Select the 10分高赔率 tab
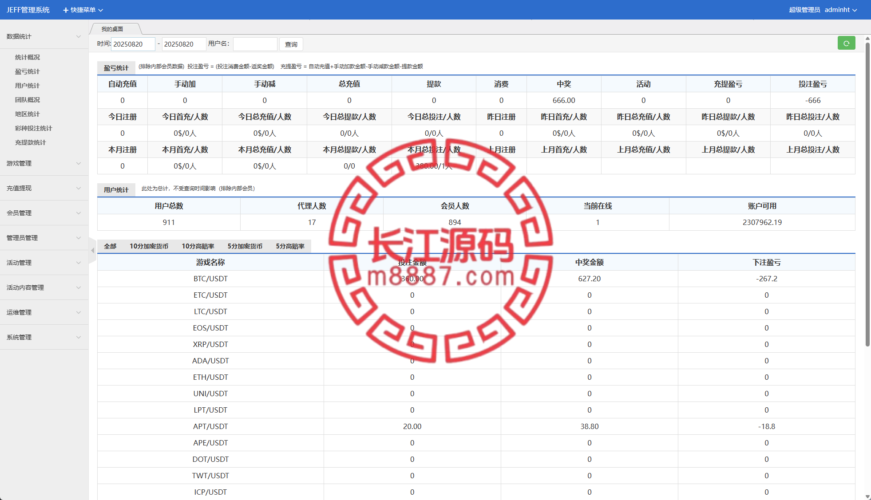Image resolution: width=871 pixels, height=500 pixels. coord(198,246)
